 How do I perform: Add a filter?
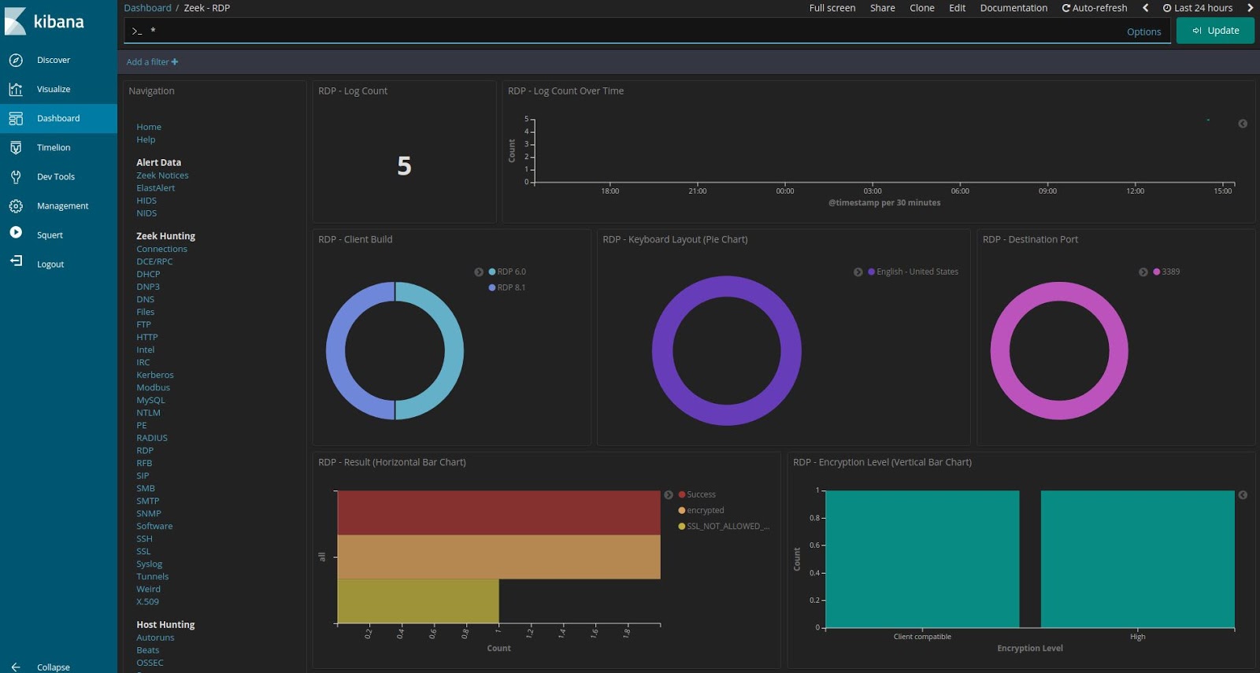(x=152, y=61)
